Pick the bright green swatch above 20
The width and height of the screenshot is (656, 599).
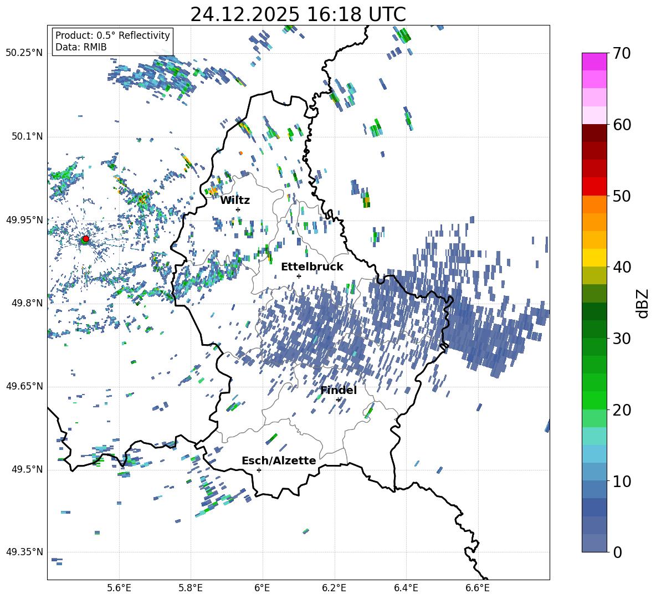click(594, 401)
